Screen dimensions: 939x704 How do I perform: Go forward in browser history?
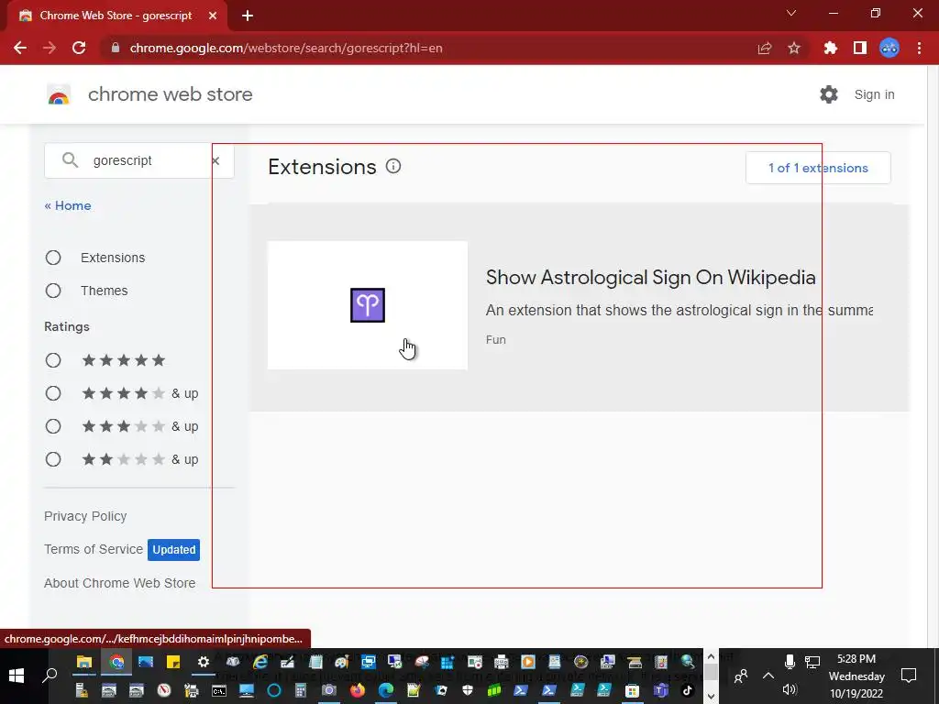coord(50,48)
